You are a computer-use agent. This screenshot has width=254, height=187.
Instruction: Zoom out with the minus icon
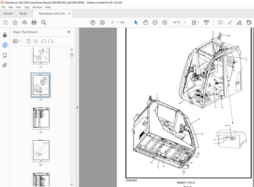point(155,23)
